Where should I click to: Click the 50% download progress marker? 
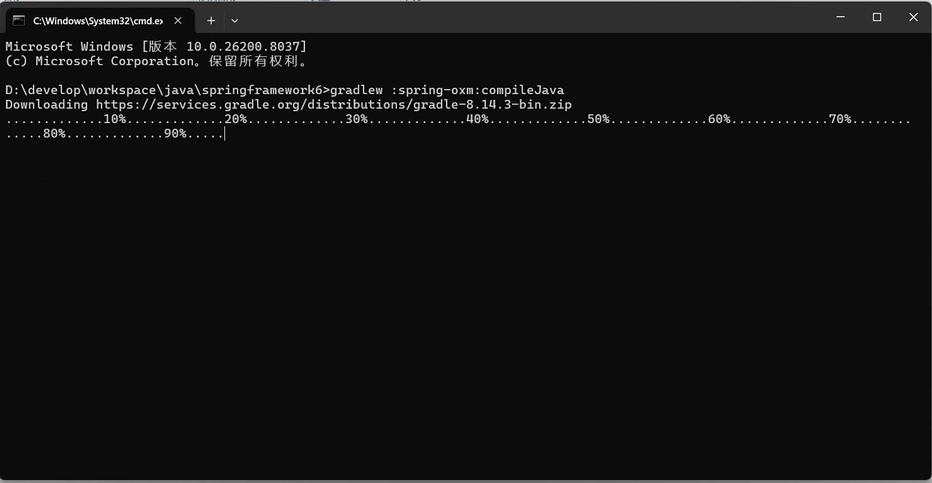[598, 119]
